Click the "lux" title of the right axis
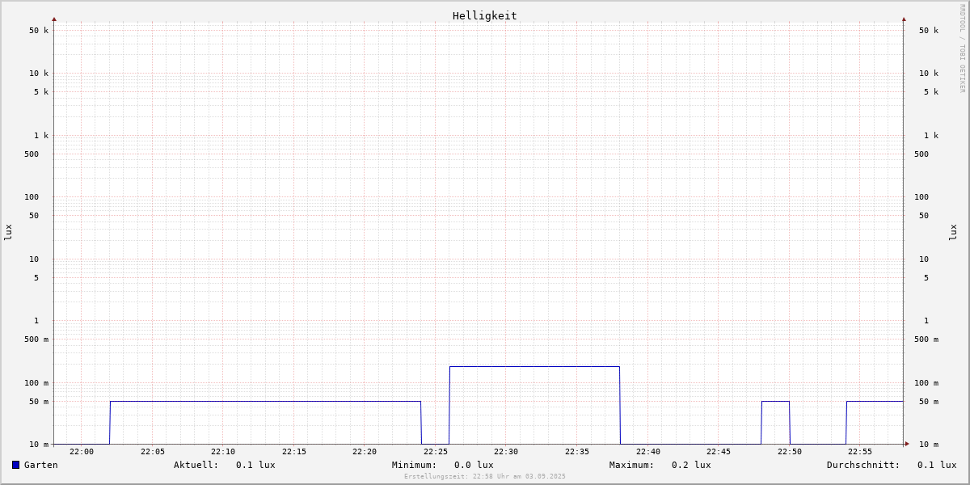This screenshot has height=485, width=970. (x=953, y=232)
